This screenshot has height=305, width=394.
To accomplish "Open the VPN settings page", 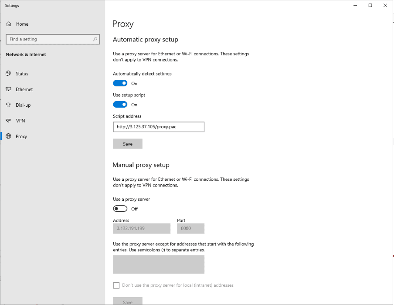I will pyautogui.click(x=20, y=121).
